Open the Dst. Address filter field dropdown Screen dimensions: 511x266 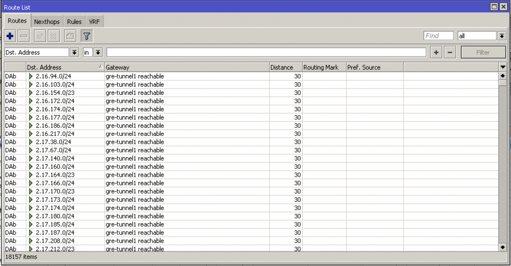coord(74,52)
